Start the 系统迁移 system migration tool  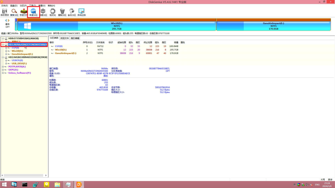coord(81,12)
